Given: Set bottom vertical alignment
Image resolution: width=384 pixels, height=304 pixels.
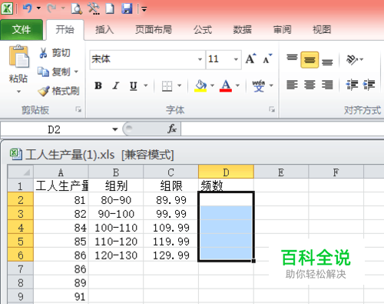Looking at the screenshot, I should click(x=327, y=62).
